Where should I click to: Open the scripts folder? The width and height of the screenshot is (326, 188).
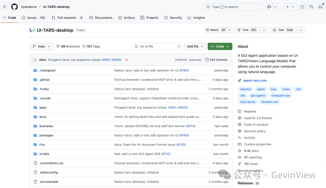[44, 154]
